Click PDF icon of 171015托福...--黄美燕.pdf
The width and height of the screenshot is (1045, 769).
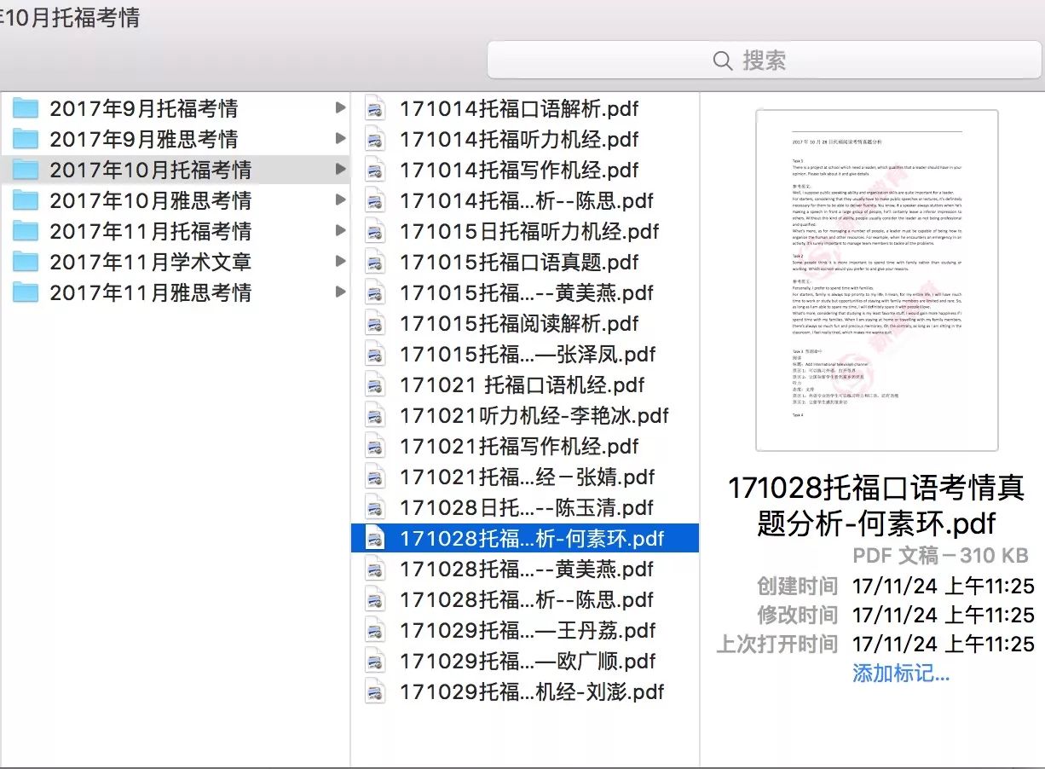pyautogui.click(x=375, y=292)
